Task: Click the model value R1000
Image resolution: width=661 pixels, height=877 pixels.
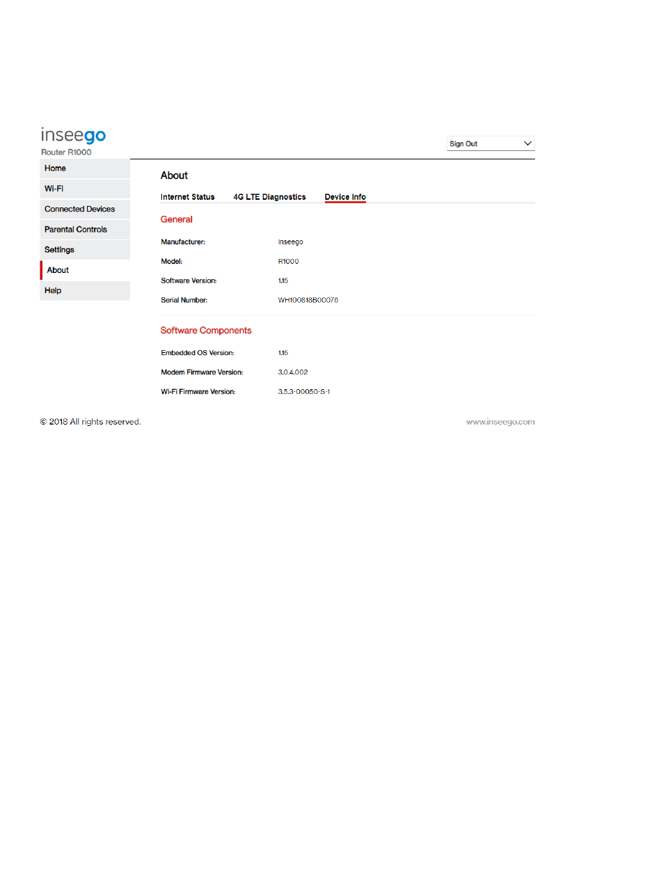Action: [288, 261]
